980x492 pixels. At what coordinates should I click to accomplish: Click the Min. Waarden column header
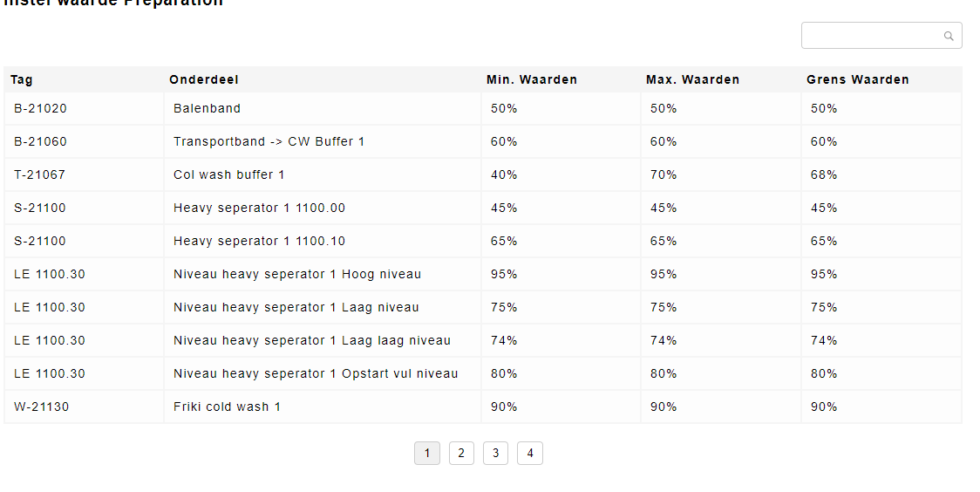[x=532, y=79]
